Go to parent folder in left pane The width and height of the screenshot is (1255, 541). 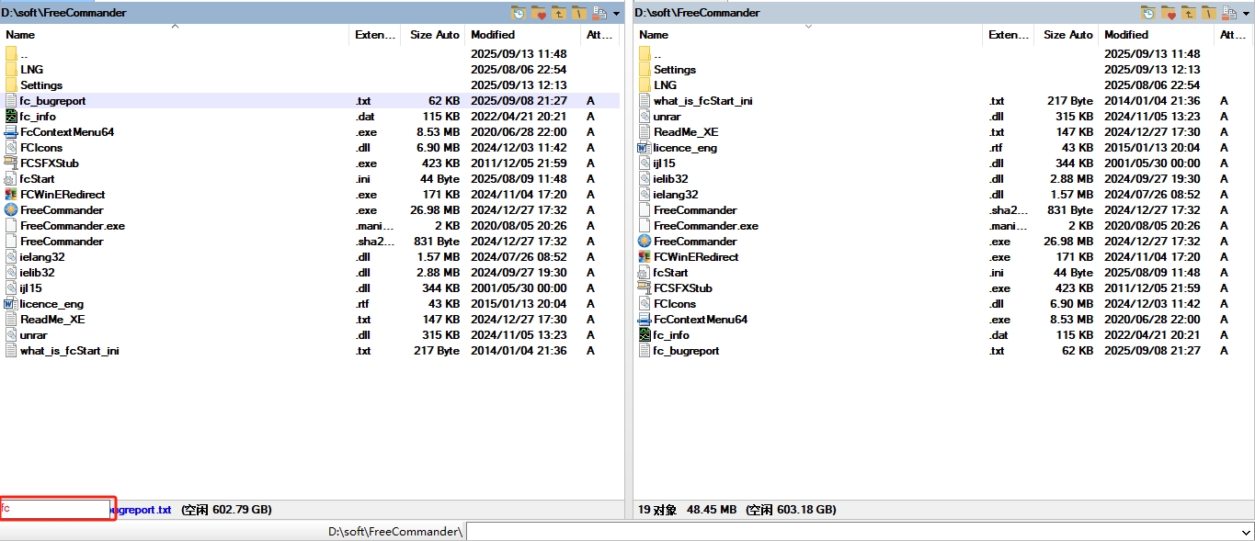click(559, 13)
